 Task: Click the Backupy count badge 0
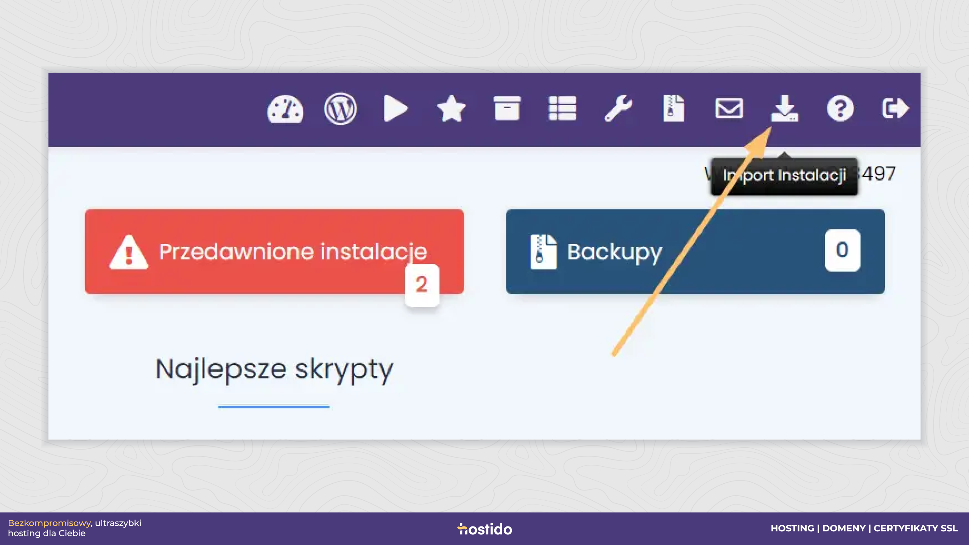coord(843,250)
